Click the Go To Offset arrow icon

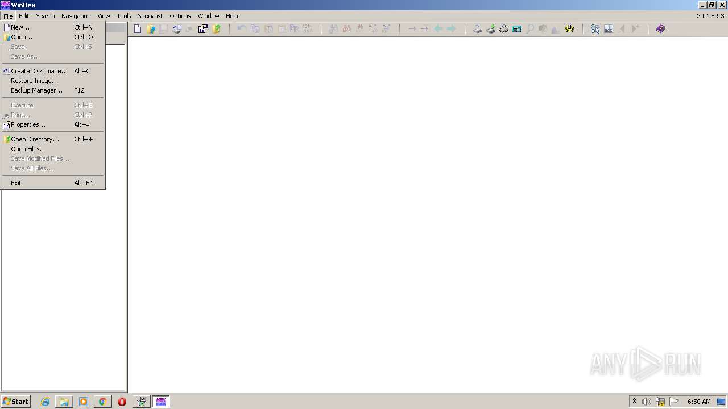click(x=412, y=29)
